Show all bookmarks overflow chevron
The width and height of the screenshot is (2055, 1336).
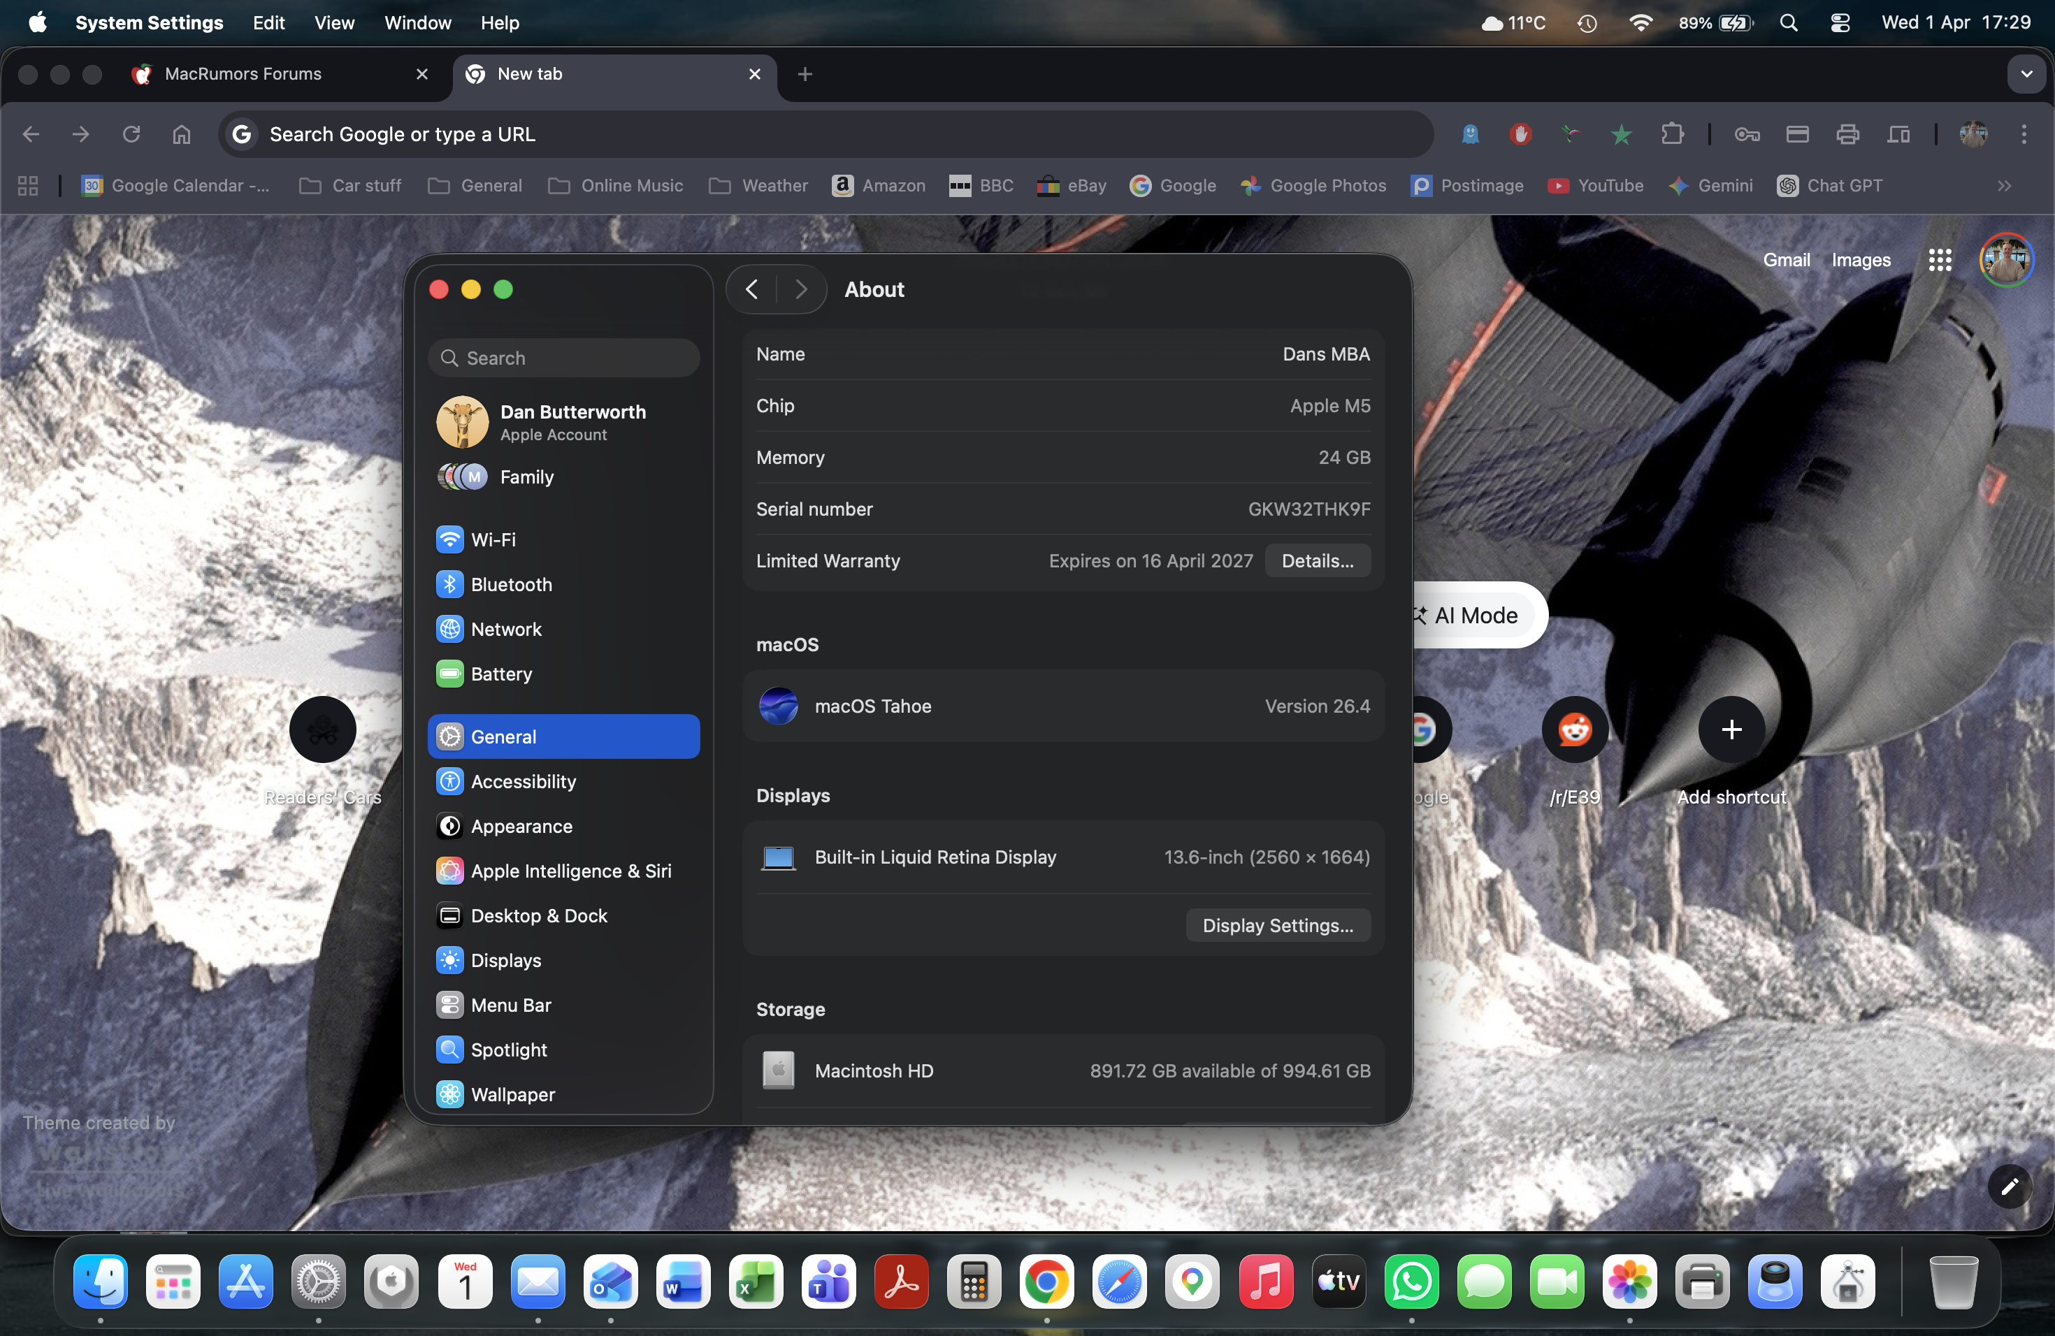pyautogui.click(x=2004, y=186)
